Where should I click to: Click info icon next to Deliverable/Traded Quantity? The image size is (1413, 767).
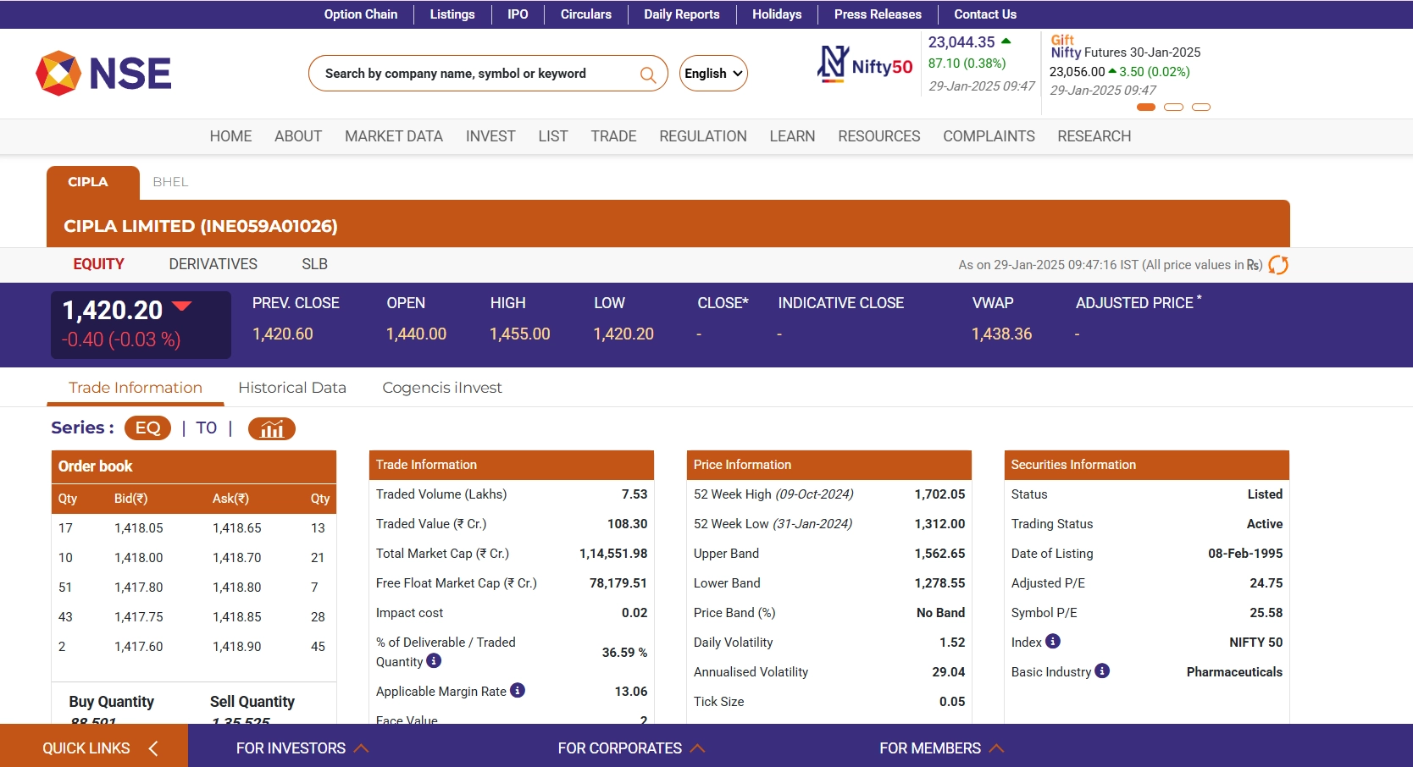[x=434, y=661]
